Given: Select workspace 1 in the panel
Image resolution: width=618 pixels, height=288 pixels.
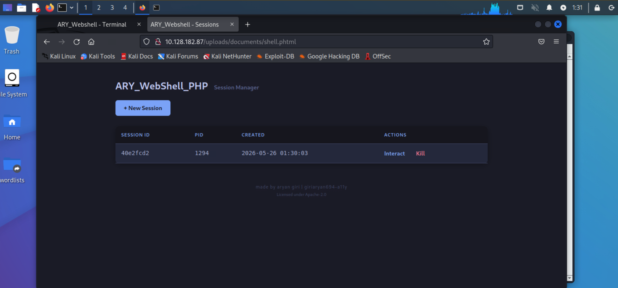Looking at the screenshot, I should click(85, 7).
